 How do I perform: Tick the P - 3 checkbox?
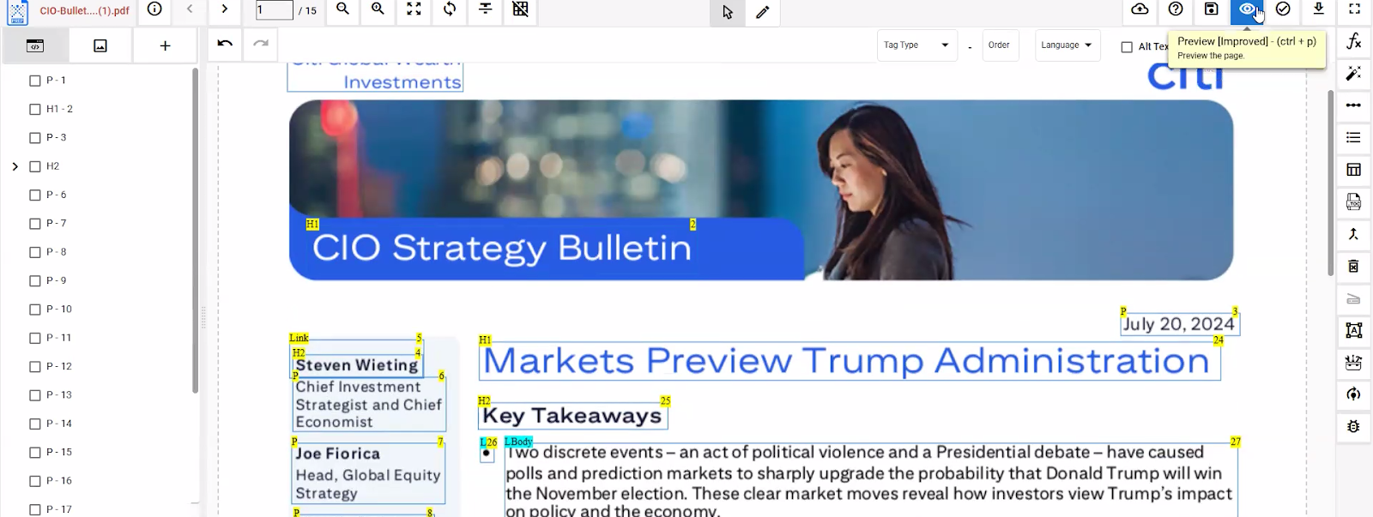tap(35, 138)
